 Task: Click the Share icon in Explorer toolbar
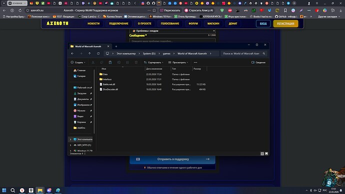pyautogui.click(x=127, y=62)
